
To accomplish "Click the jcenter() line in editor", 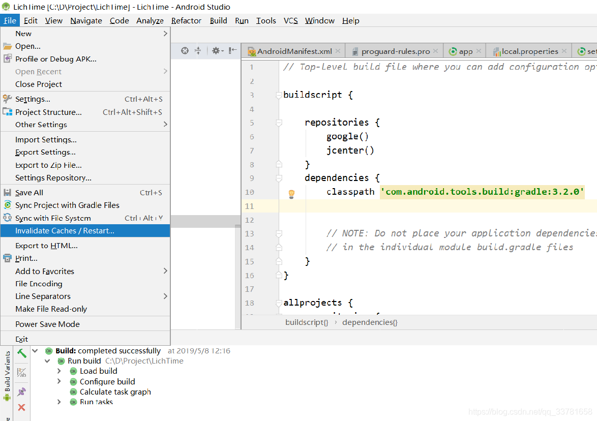I will click(350, 151).
